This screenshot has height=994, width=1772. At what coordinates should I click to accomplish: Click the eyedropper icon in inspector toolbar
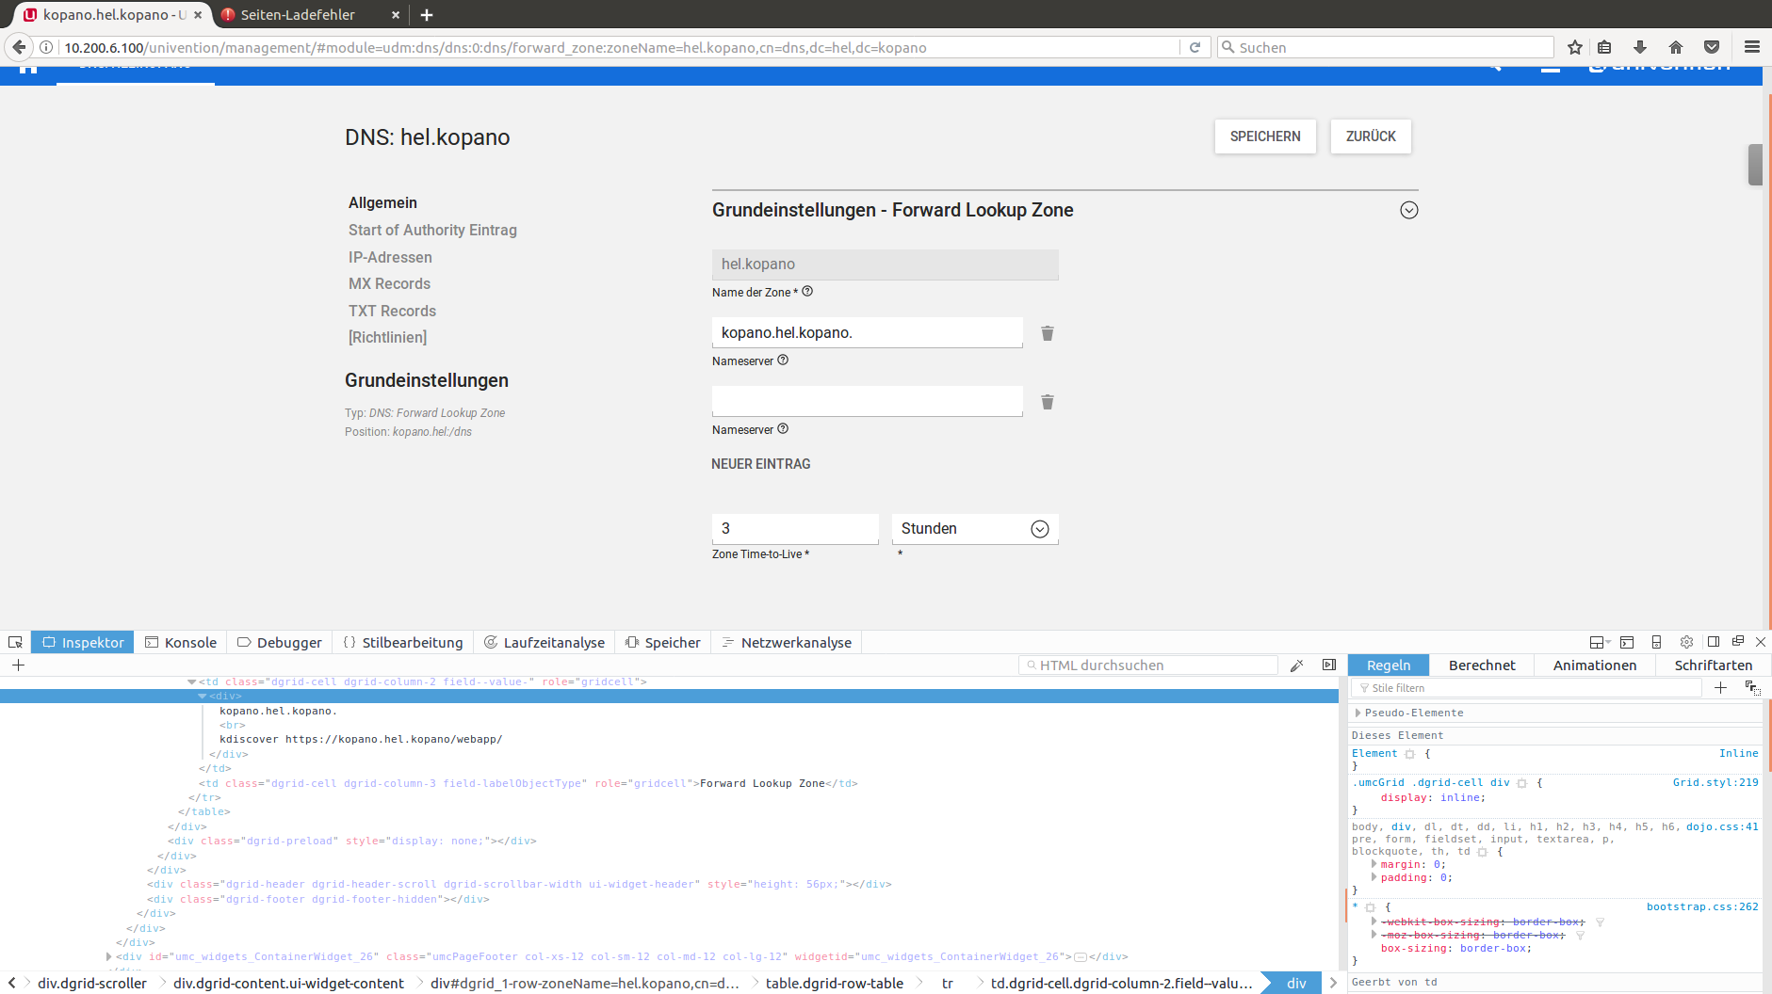1297,665
